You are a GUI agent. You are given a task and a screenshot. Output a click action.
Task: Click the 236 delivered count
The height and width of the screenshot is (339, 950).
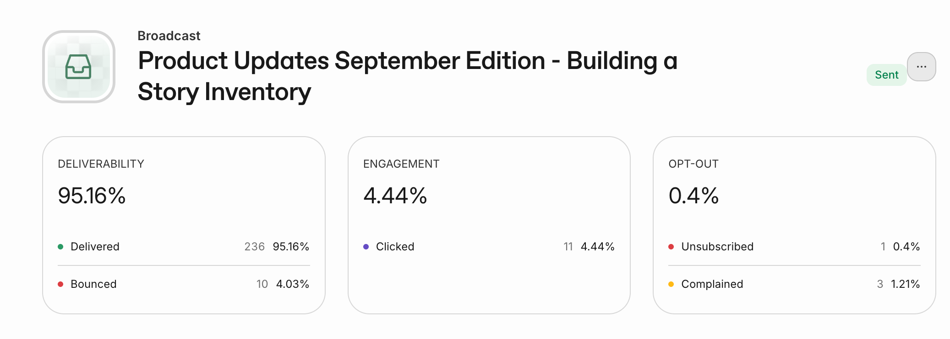pos(255,247)
